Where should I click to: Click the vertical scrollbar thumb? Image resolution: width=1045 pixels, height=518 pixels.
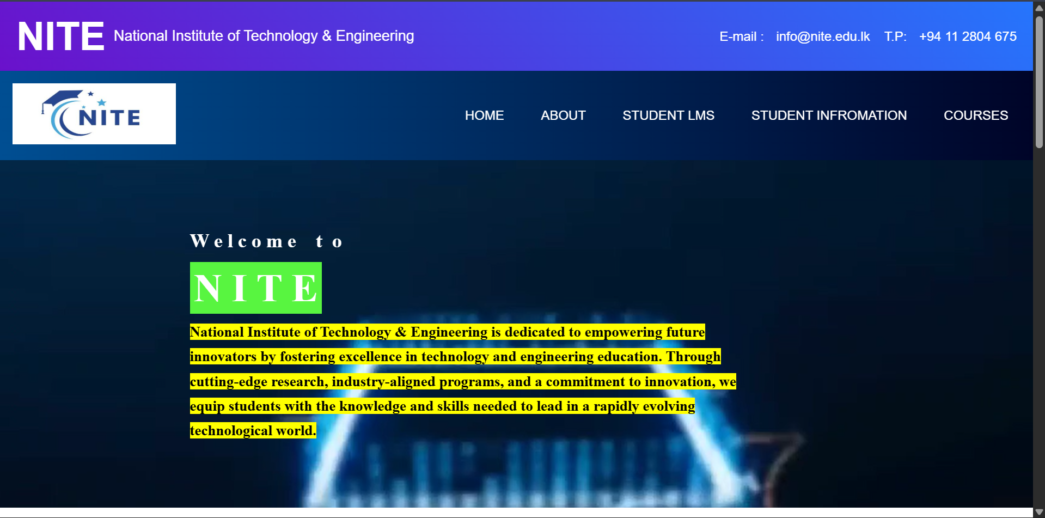click(x=1039, y=82)
